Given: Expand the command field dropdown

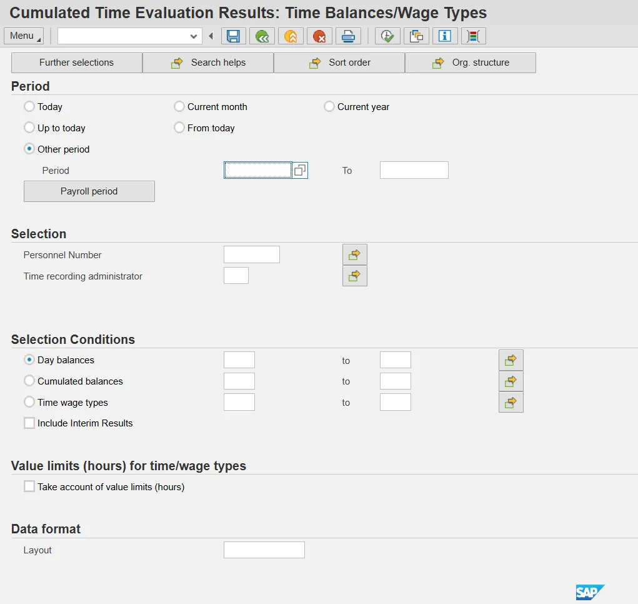Looking at the screenshot, I should point(193,36).
